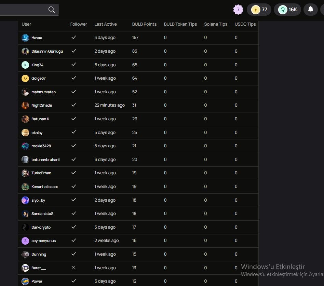Open the Dunning profile link
This screenshot has width=324, height=286.
click(x=39, y=254)
